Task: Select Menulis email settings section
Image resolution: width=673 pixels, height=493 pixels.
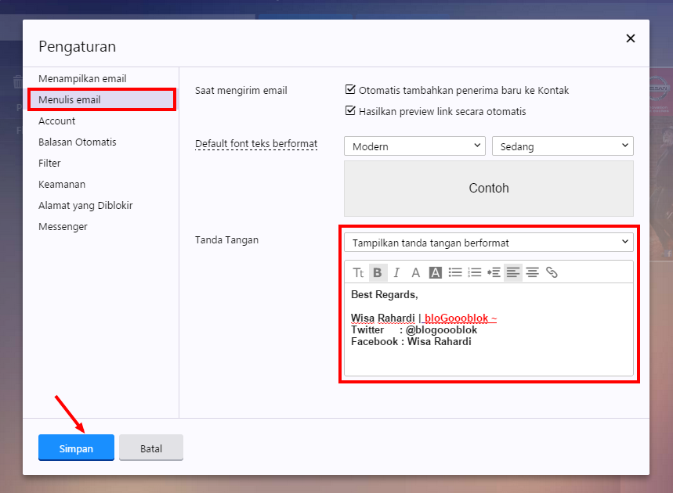Action: pos(102,100)
